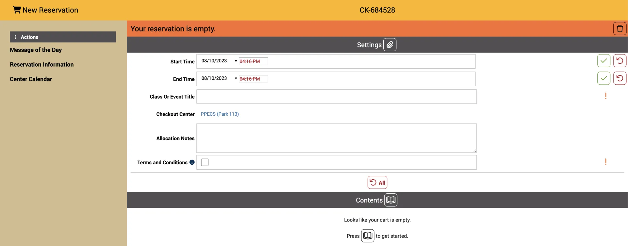Open Message of the Day

coord(36,50)
